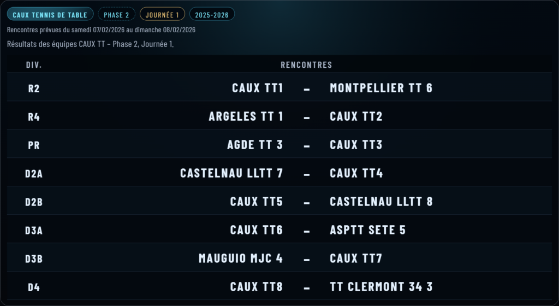Select the D4 division label
Screen dimensions: 559x306
pyautogui.click(x=34, y=287)
